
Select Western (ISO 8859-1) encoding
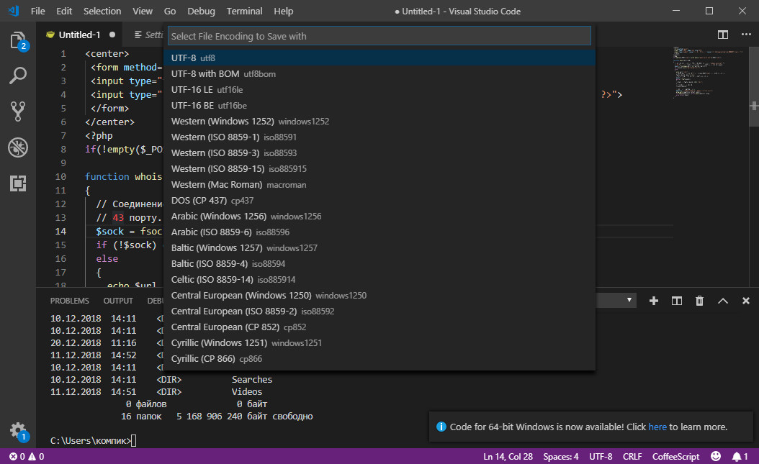pyautogui.click(x=379, y=137)
